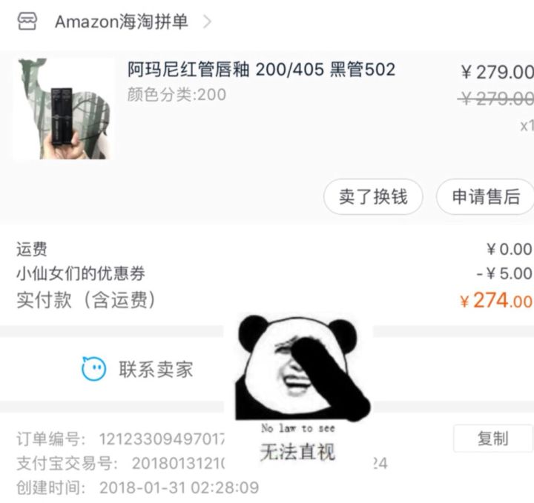Viewport: 534px width, 503px height.
Task: Tap the 卖了换钱 button
Action: click(373, 196)
